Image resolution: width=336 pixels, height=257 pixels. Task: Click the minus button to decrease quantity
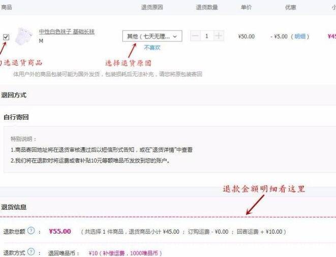196,36
